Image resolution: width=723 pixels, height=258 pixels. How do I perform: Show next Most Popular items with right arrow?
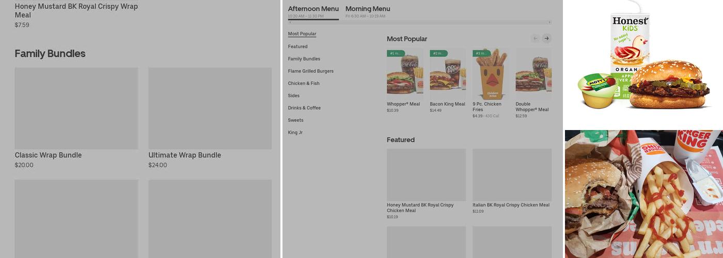546,38
